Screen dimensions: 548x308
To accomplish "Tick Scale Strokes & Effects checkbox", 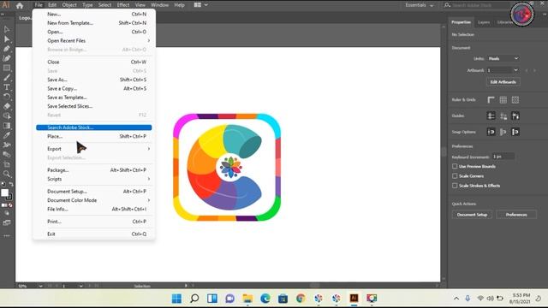I will tap(455, 186).
